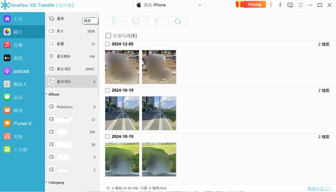Click the key registration icon
Image resolution: width=336 pixels, height=192 pixels.
click(271, 5)
